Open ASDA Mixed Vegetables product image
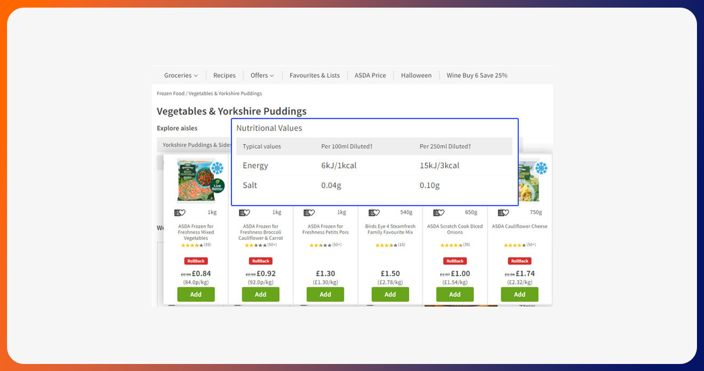 [193, 181]
